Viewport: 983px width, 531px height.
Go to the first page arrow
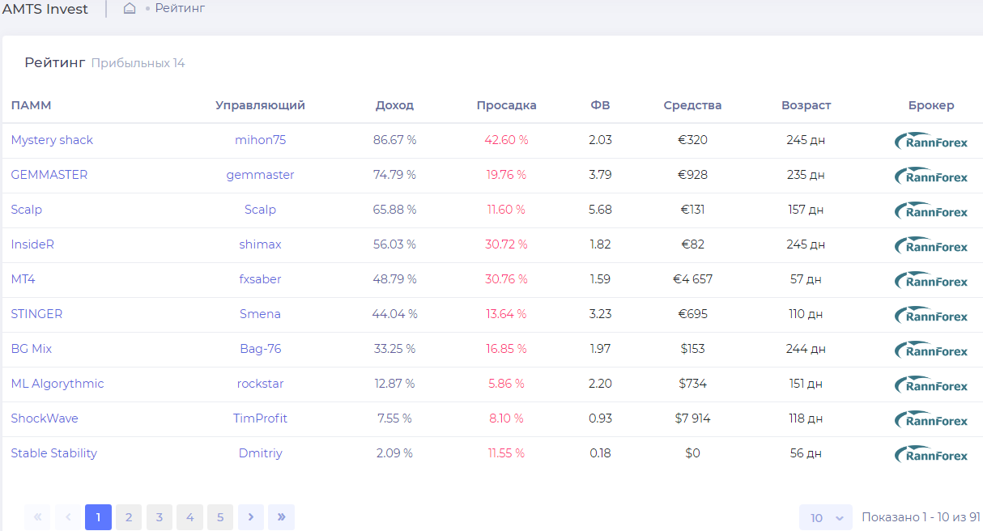point(37,517)
